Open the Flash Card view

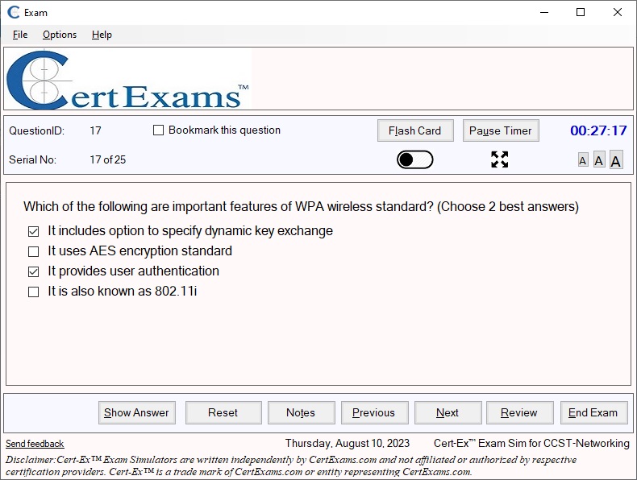415,130
